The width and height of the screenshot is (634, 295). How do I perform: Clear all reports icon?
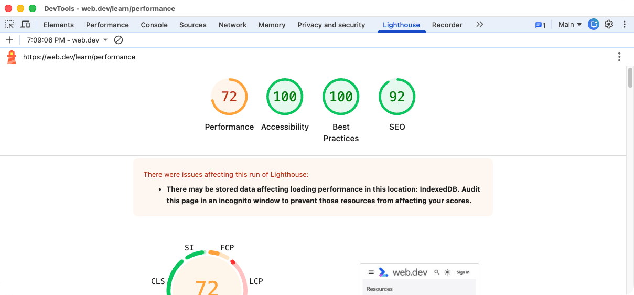119,40
